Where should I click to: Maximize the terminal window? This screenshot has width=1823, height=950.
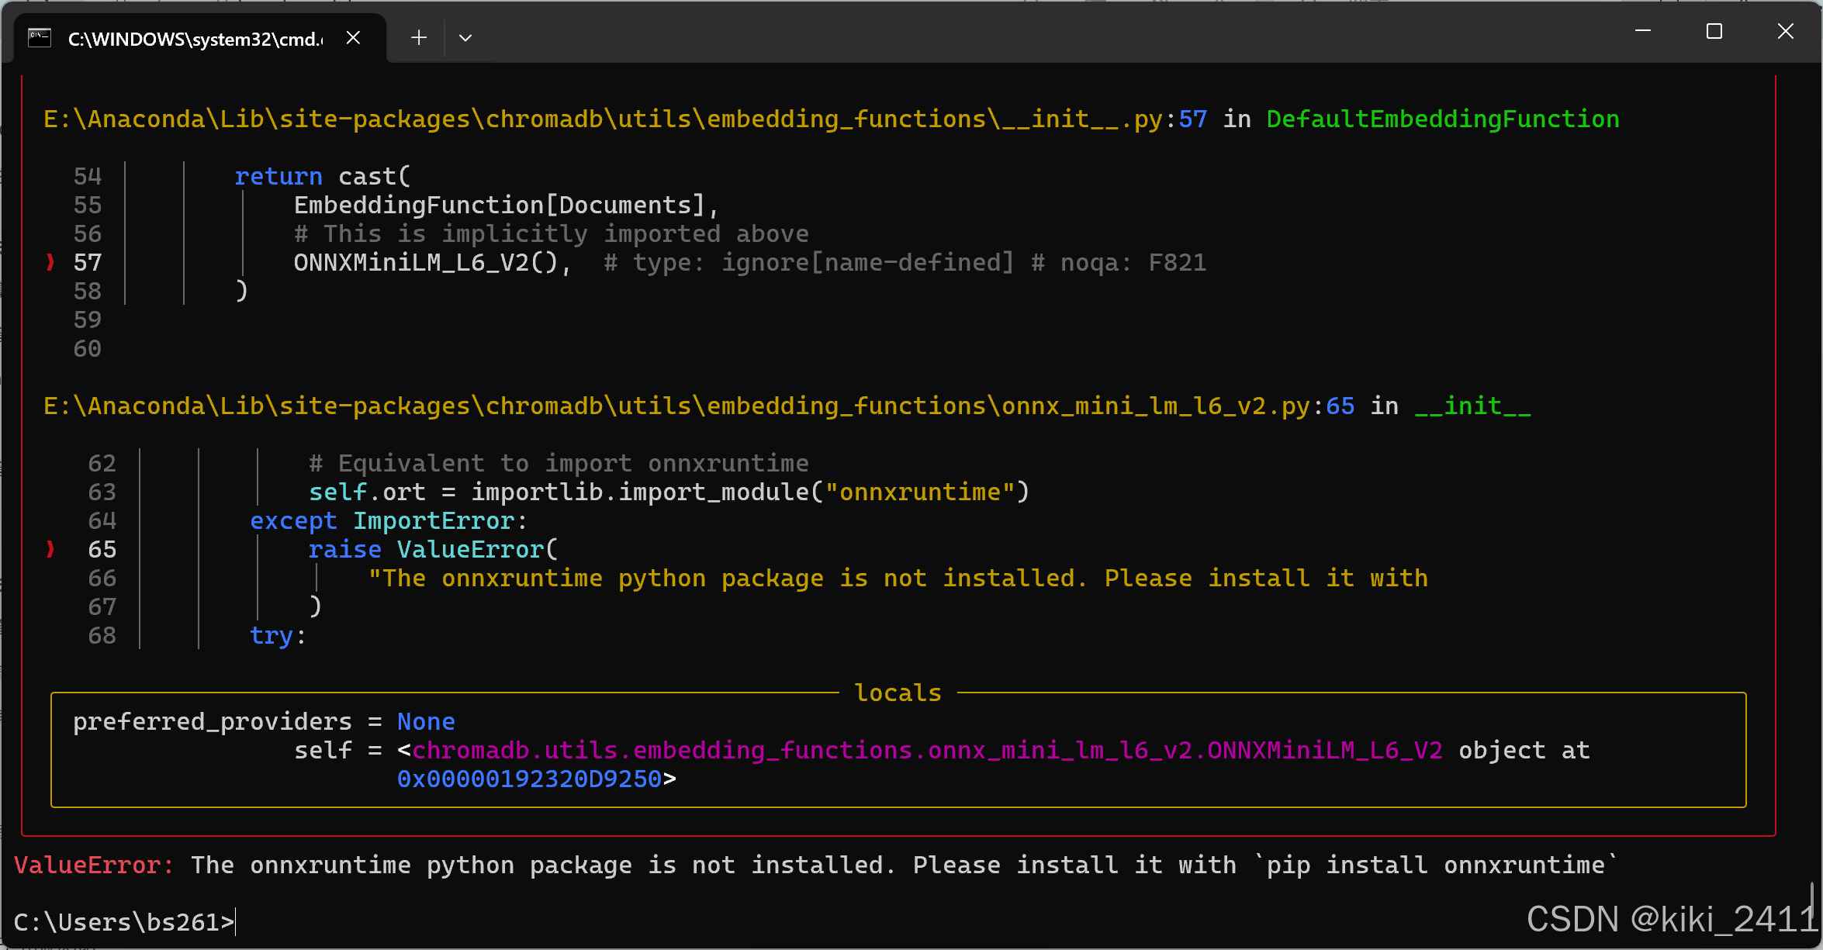1714,31
